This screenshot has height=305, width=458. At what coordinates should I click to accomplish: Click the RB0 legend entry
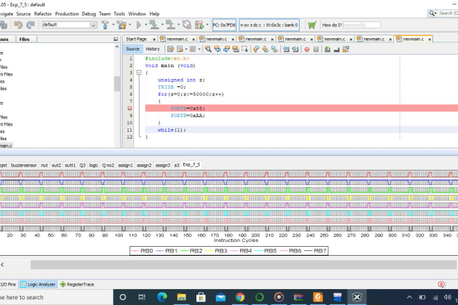tap(142, 251)
